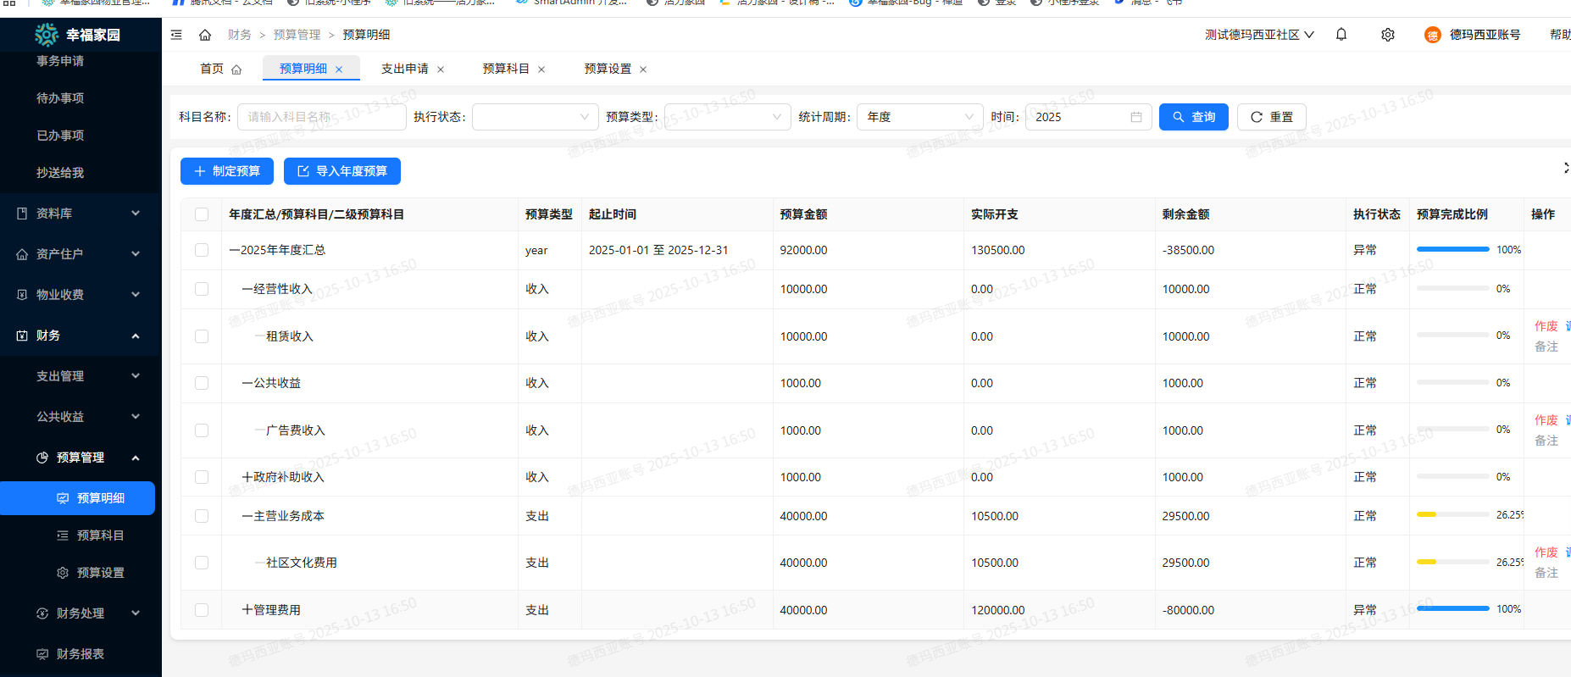Open 待办事项 in the sidebar
The image size is (1571, 677).
pyautogui.click(x=60, y=98)
